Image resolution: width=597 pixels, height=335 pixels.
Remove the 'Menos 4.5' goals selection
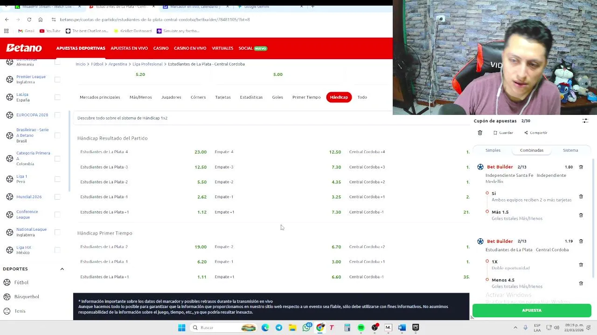coord(581,283)
